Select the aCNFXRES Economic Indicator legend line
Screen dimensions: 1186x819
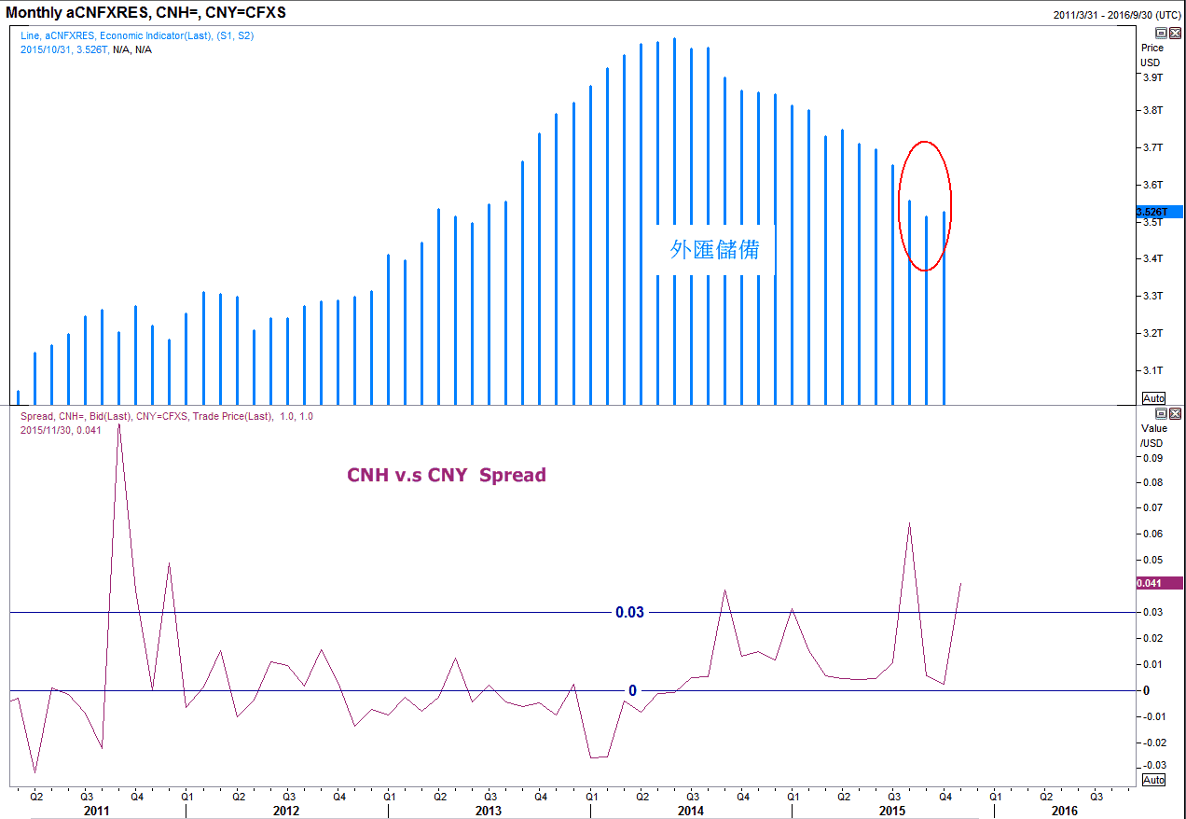(x=136, y=35)
